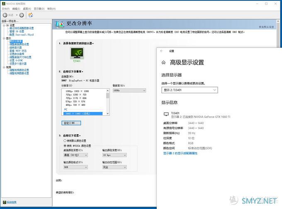Screen dimensions: 282x209
Task: Click the resolution list scroll-up arrow
Action: click(108, 91)
